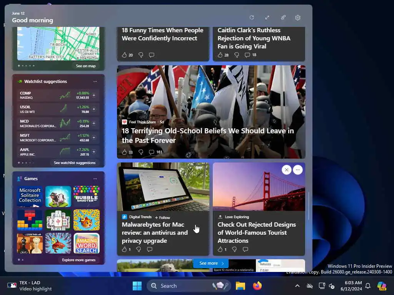Launch Bubble Shooter game
Screen dimensions: 394x295
87,196
